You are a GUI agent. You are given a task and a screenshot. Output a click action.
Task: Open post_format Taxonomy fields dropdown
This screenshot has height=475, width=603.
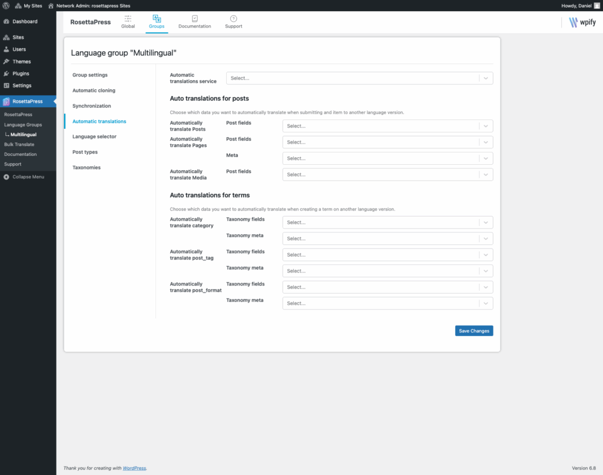[387, 287]
